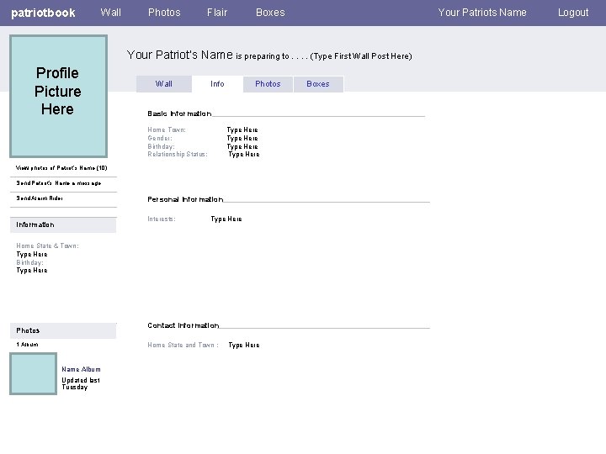Click Type Here next to Home Town
Image resolution: width=606 pixels, height=454 pixels.
click(x=242, y=129)
